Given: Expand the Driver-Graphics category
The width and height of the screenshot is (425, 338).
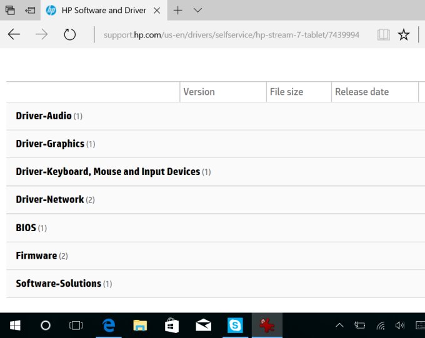Looking at the screenshot, I should pos(50,144).
